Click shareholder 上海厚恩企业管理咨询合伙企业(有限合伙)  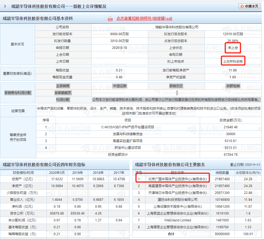point(177,227)
